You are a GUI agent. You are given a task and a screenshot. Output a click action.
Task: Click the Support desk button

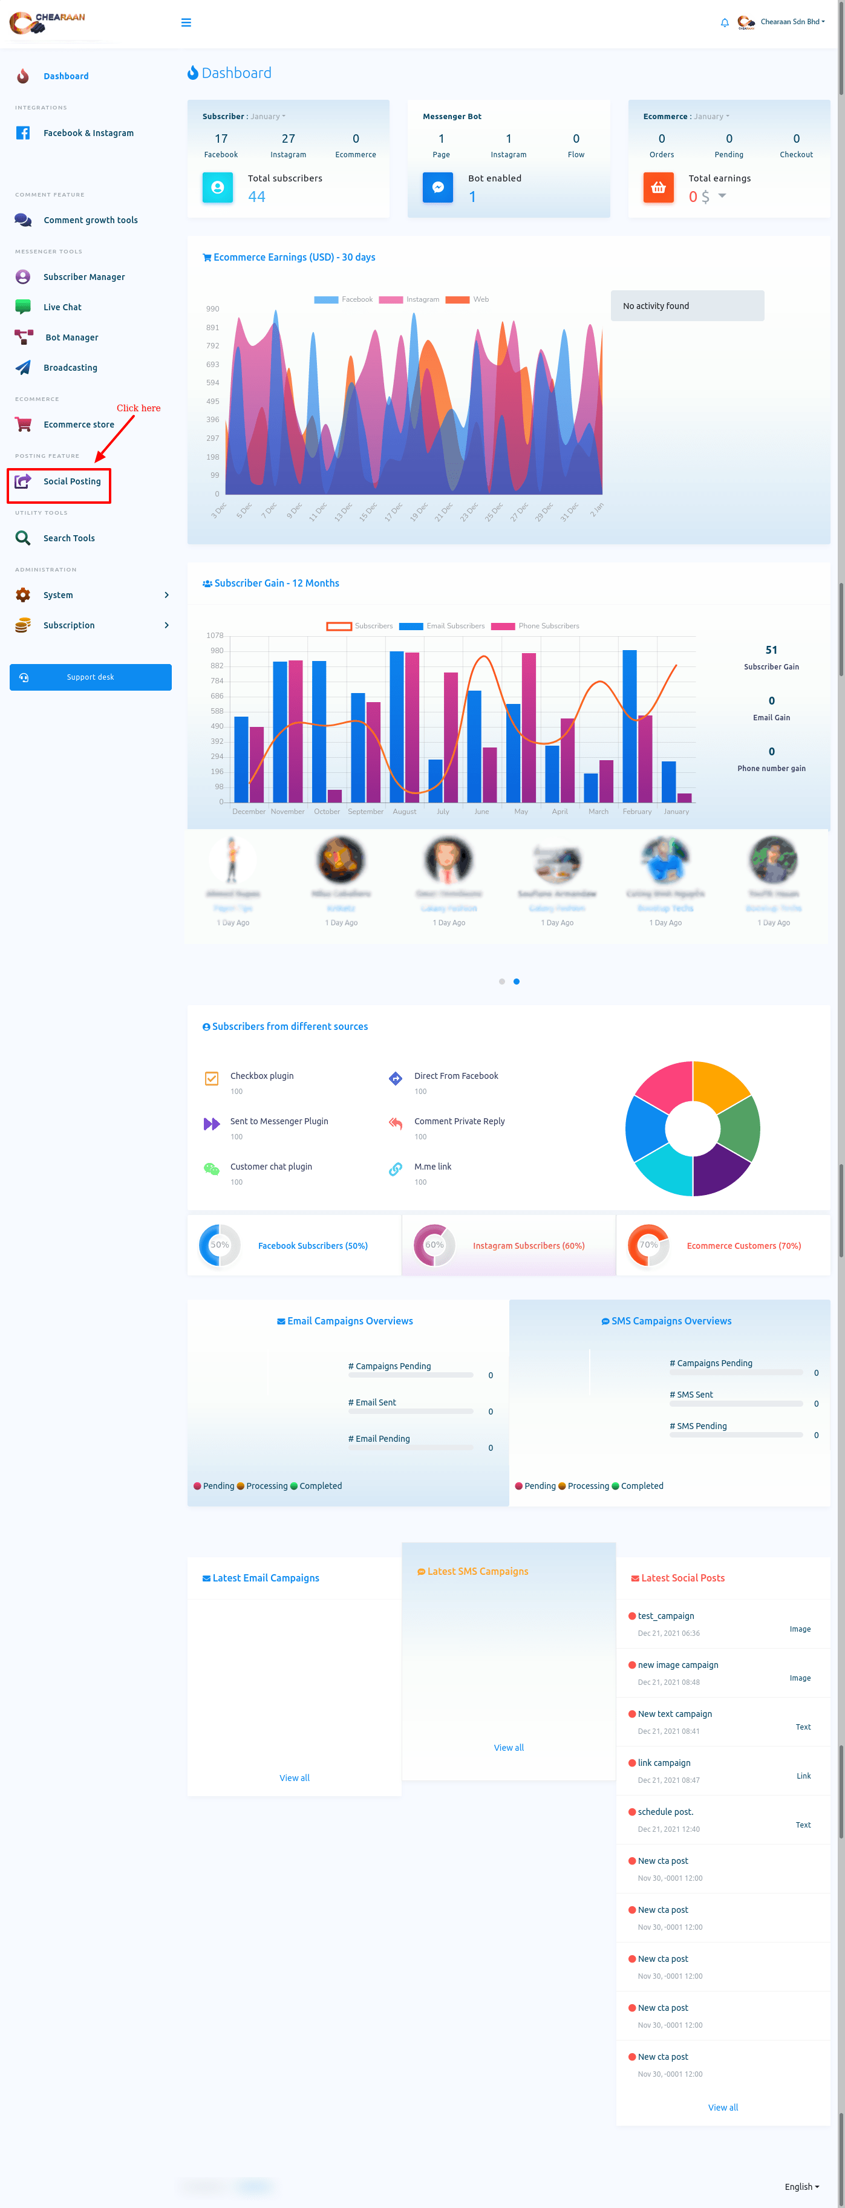[90, 677]
